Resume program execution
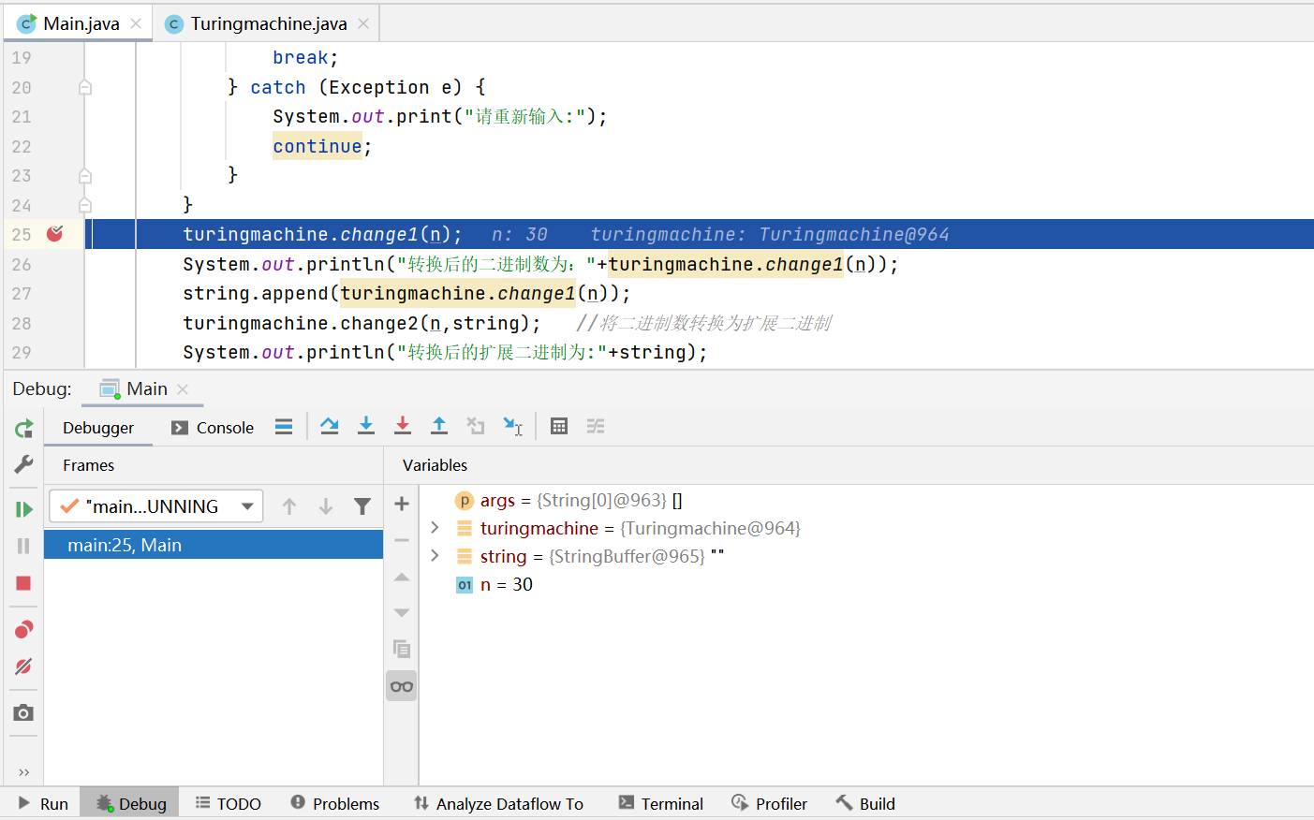1314x820 pixels. 24,509
